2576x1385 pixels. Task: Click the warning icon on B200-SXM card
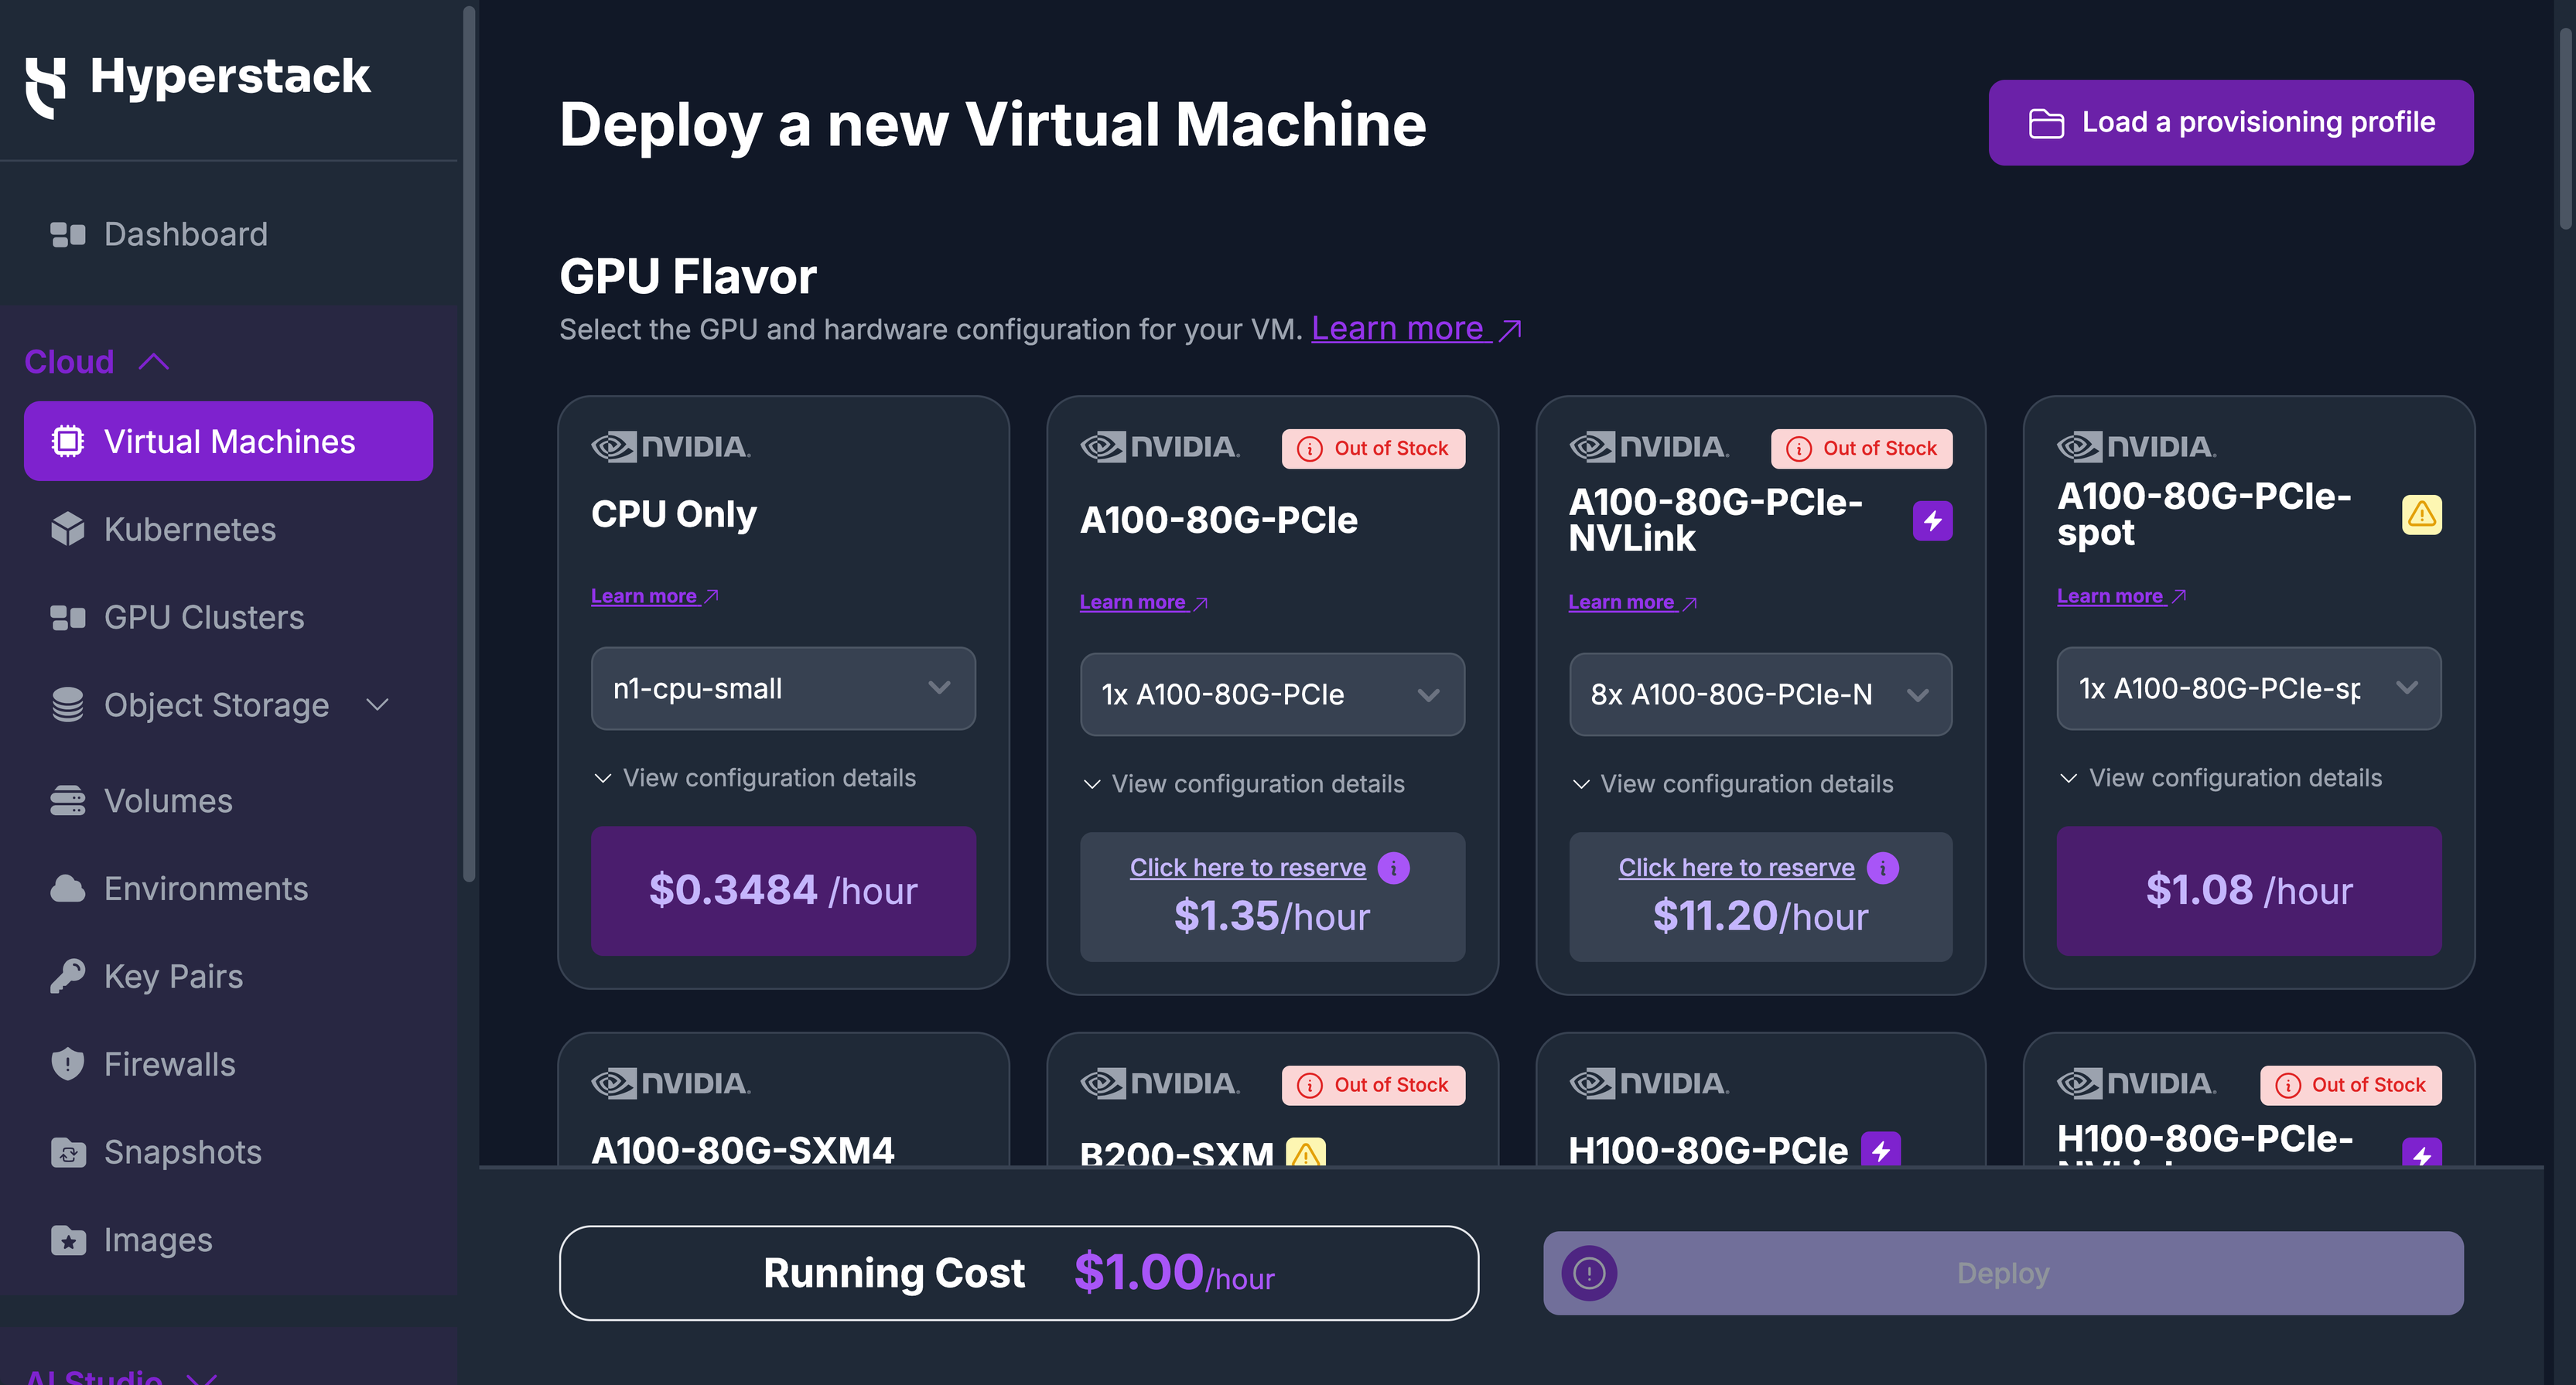1305,1152
